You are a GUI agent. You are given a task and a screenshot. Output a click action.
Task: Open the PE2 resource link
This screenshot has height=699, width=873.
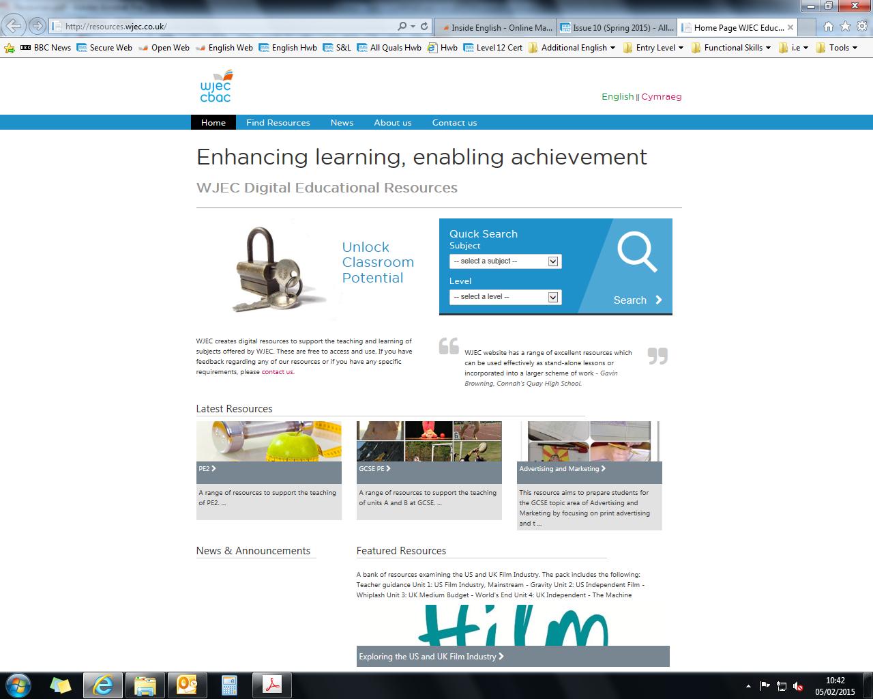[x=207, y=469]
